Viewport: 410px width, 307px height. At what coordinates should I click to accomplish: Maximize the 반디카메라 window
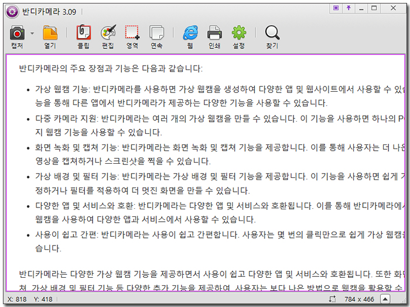point(374,8)
